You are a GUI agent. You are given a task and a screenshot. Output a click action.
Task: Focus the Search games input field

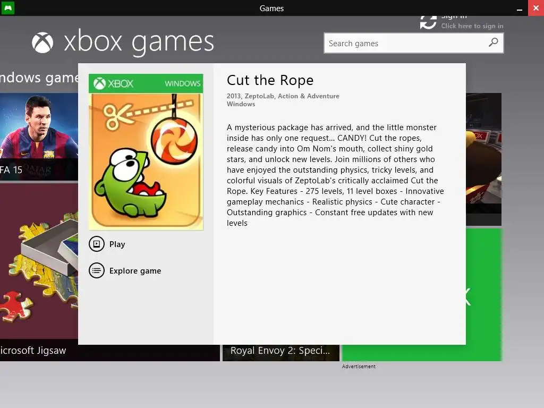(413, 43)
